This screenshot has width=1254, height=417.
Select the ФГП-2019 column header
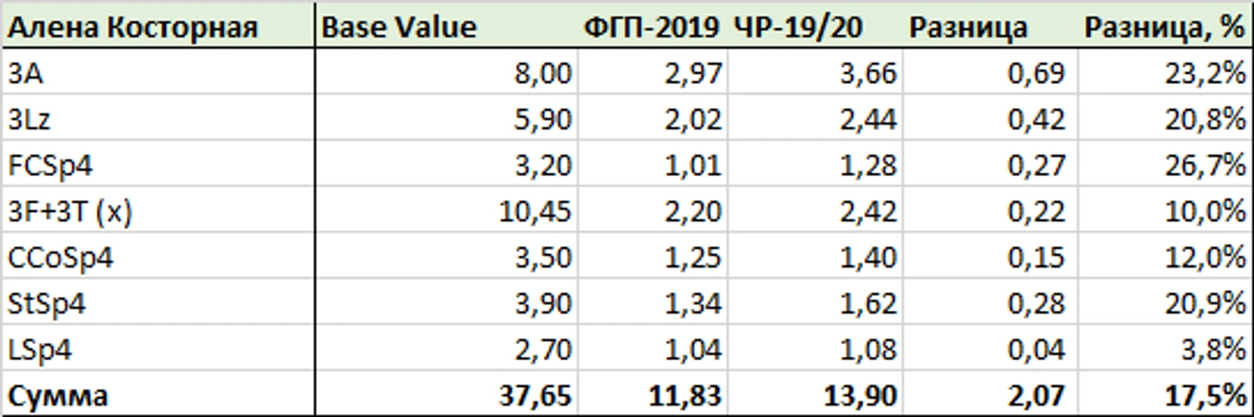click(651, 27)
